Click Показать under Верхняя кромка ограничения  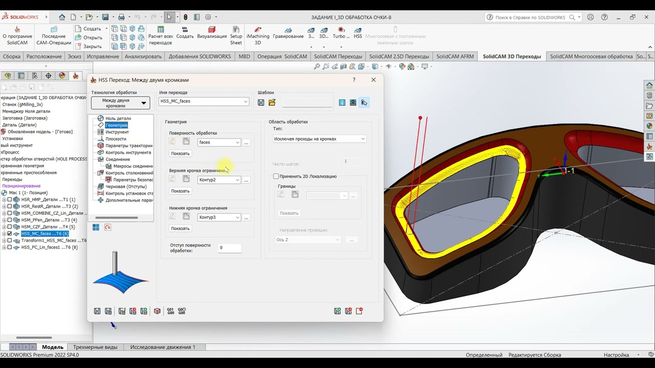pyautogui.click(x=180, y=191)
